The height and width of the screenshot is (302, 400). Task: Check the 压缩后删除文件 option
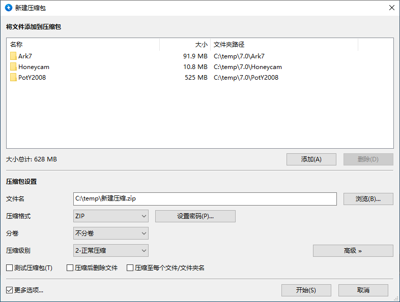(x=70, y=267)
